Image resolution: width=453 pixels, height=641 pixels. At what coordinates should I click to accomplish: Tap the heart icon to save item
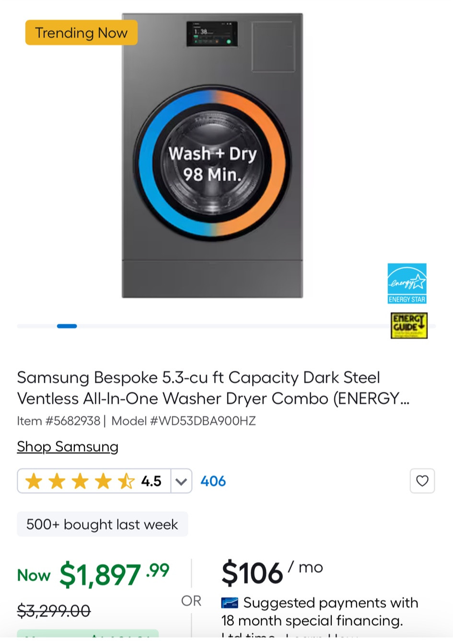point(422,481)
